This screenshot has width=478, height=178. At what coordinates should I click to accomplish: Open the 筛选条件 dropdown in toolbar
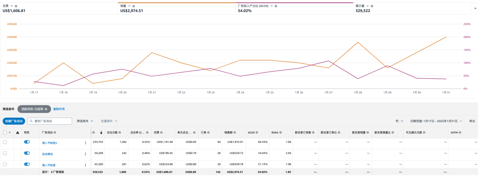[x=85, y=121]
